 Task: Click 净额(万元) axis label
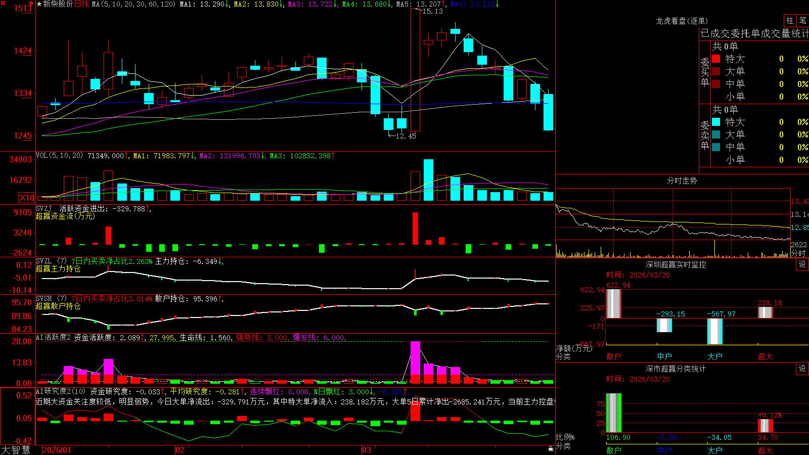(574, 348)
